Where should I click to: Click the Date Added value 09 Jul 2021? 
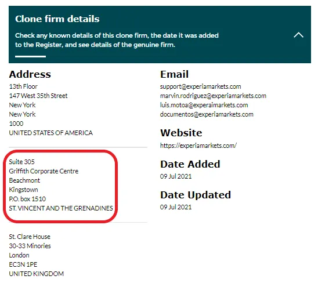click(x=176, y=176)
